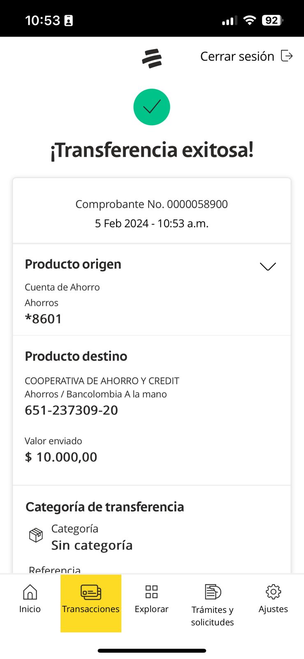The height and width of the screenshot is (659, 304).
Task: Tap the origin account number *8601
Action: click(x=43, y=319)
